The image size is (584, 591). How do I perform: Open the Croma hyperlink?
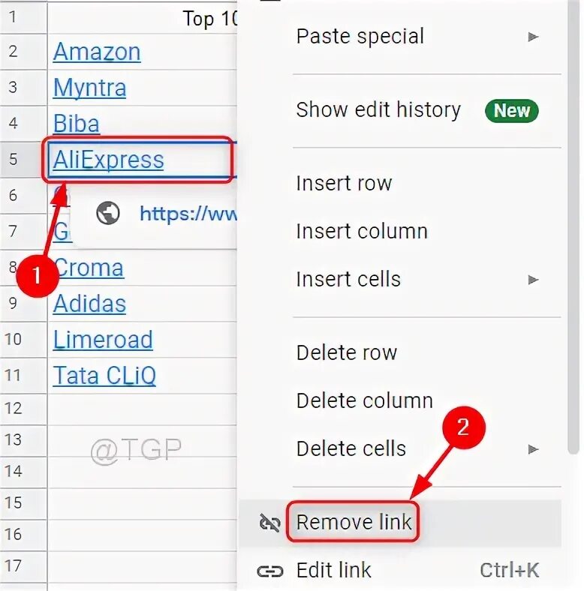(89, 268)
